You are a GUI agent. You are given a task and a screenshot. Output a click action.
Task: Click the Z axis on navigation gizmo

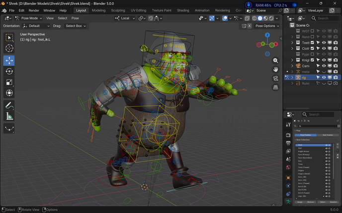pyautogui.click(x=267, y=35)
